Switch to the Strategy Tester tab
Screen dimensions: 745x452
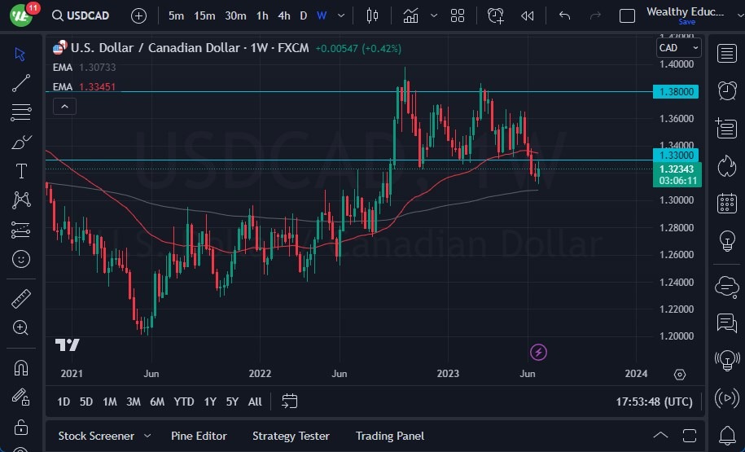(x=291, y=436)
